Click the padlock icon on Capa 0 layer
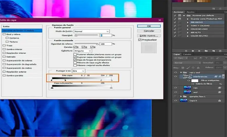Screen dimensions: 227x137 [x=220, y=101]
